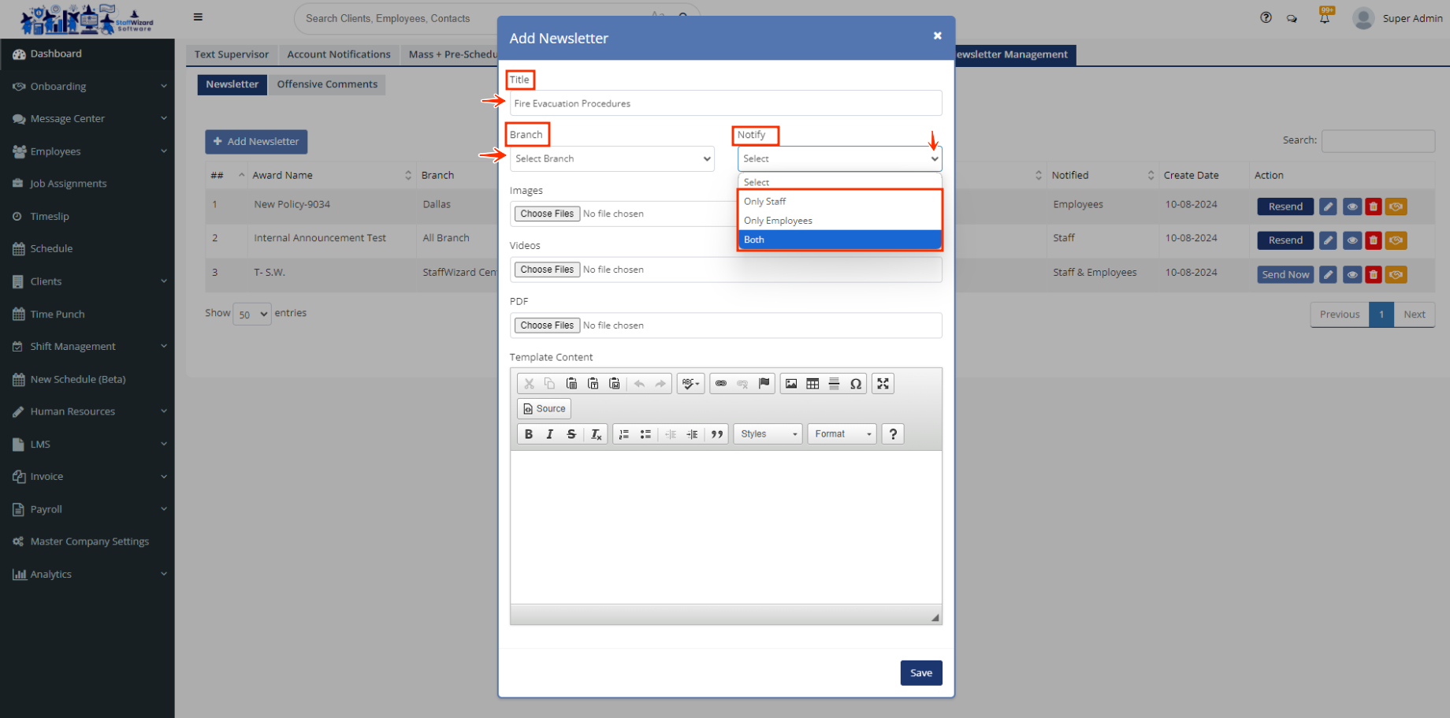Insert a special character with the Omega icon
1450x718 pixels.
pos(855,384)
